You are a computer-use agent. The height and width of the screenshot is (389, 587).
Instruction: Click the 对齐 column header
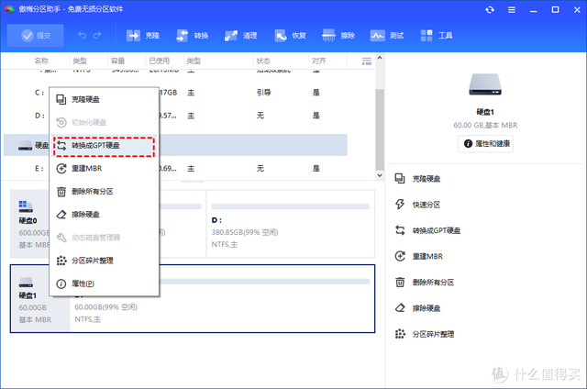pyautogui.click(x=319, y=61)
